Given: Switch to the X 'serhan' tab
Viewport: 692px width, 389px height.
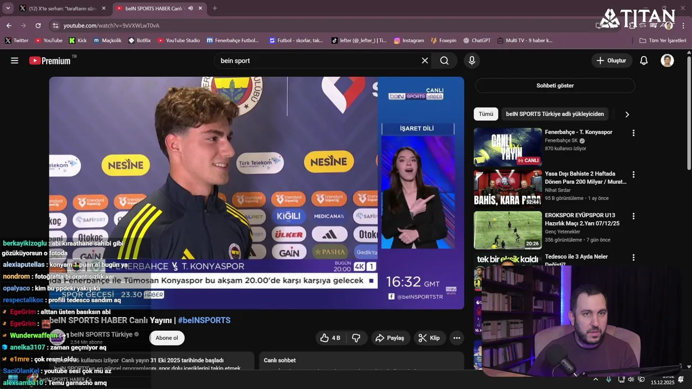Looking at the screenshot, I should (x=62, y=8).
